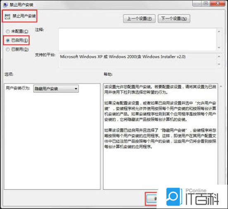Click the 注释 label

point(39,30)
